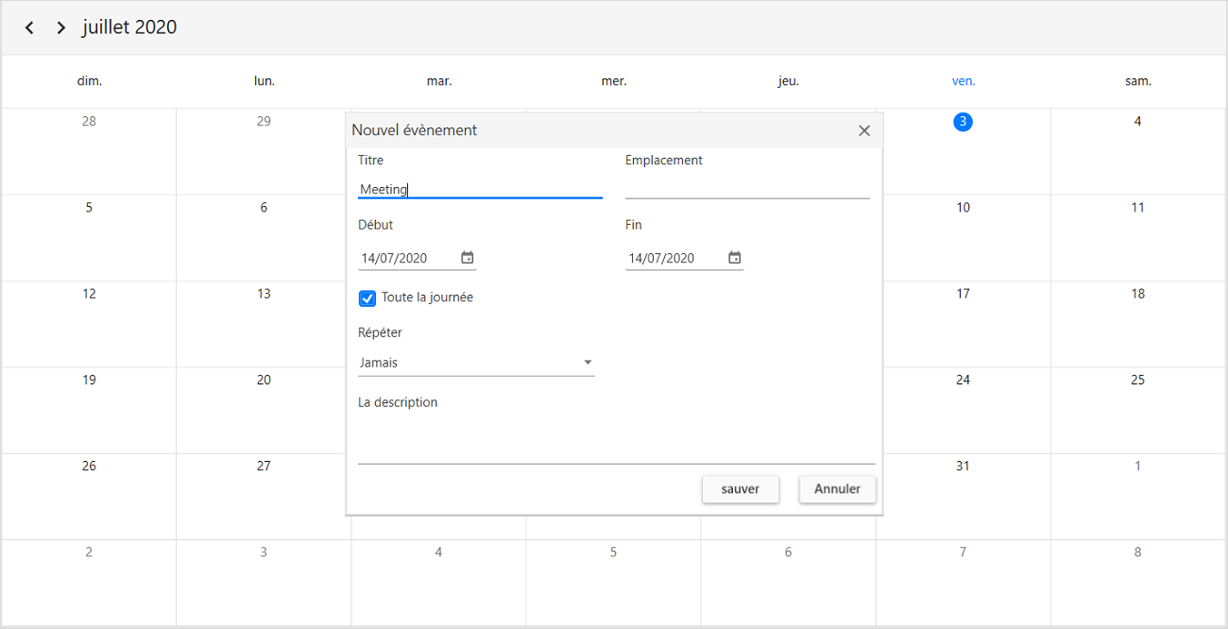Select day 24 in the calendar
The image size is (1228, 629).
click(963, 380)
